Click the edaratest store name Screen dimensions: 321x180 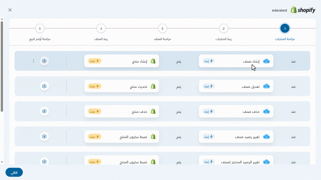tap(279, 10)
